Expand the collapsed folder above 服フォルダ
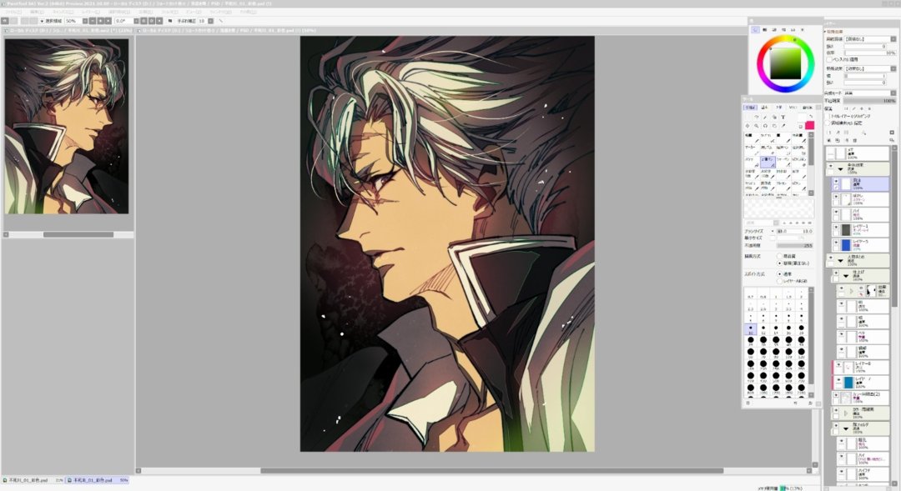This screenshot has height=491, width=901. [x=846, y=413]
